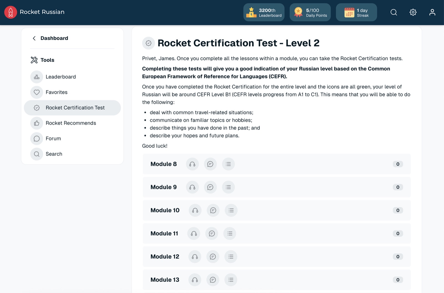Start Module 10 quiz (list icon)

pyautogui.click(x=231, y=211)
